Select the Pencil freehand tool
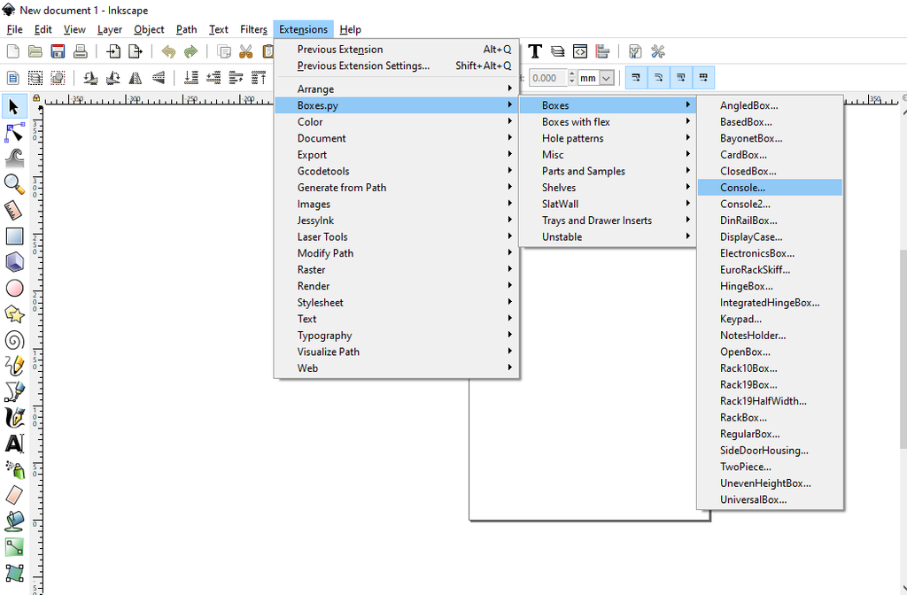 [14, 366]
